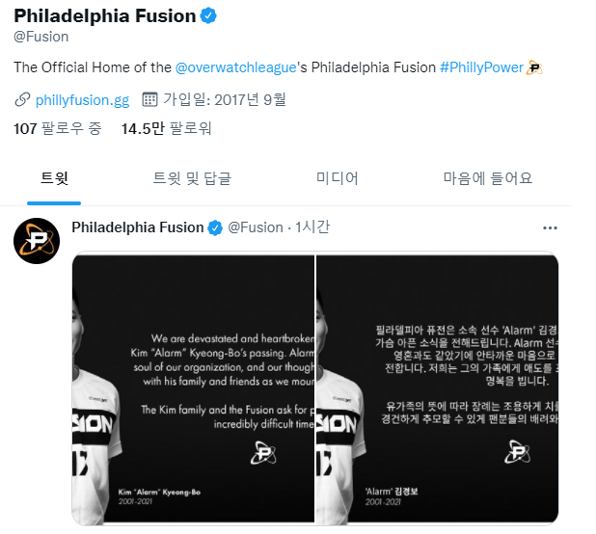This screenshot has height=534, width=596.
Task: Open the tweet's three-dot more menu
Action: click(x=550, y=227)
